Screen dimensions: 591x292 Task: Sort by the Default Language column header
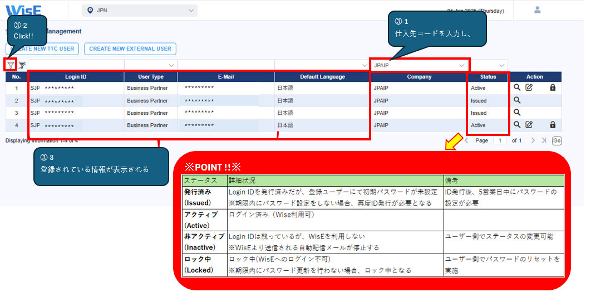(322, 76)
